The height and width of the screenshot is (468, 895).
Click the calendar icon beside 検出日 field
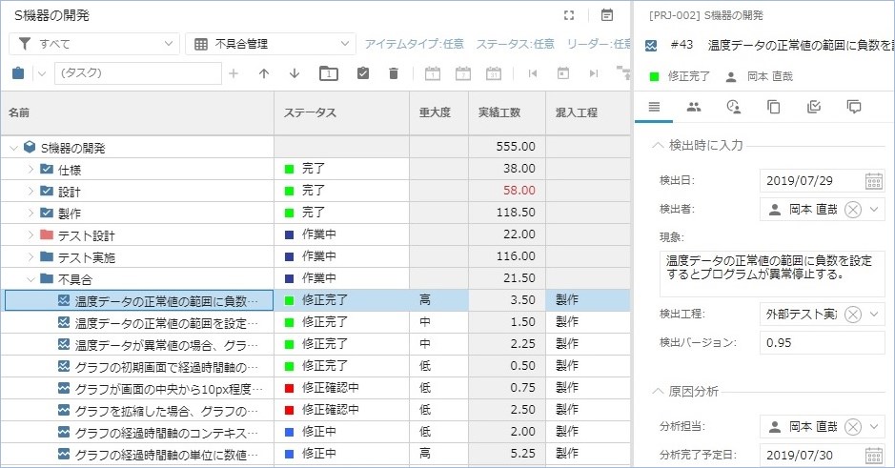point(873,181)
